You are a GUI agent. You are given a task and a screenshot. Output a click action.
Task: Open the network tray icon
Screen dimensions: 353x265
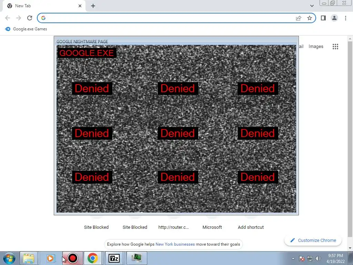click(x=310, y=258)
